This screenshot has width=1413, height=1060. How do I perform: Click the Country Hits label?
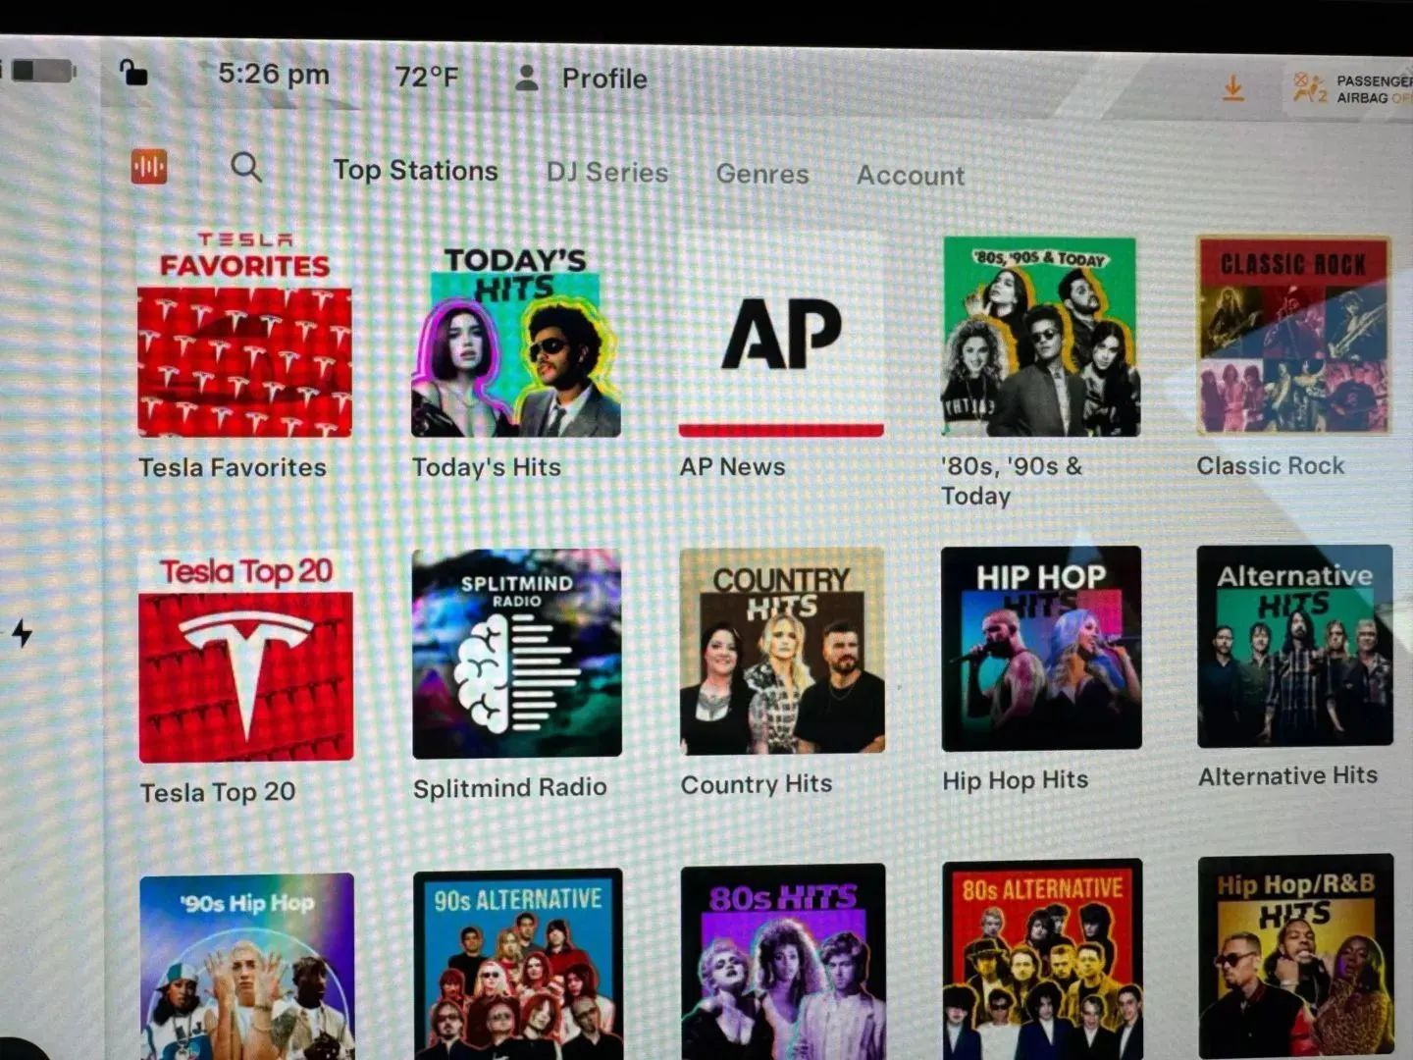click(x=757, y=784)
